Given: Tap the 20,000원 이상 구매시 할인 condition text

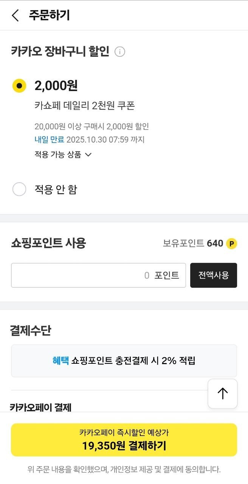Looking at the screenshot, I should pyautogui.click(x=91, y=126).
